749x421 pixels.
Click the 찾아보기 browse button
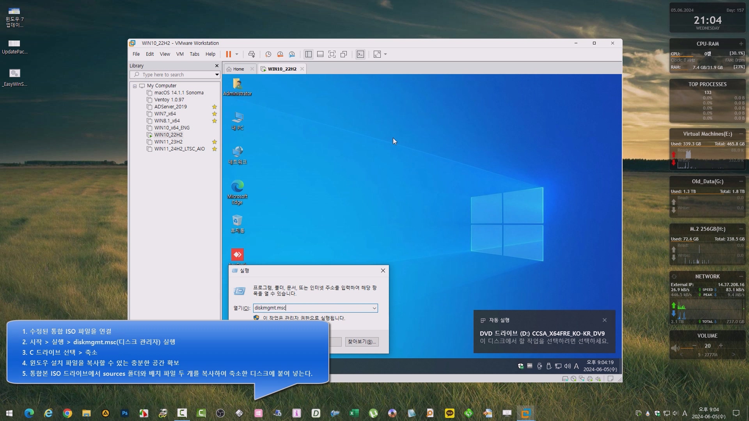[362, 341]
